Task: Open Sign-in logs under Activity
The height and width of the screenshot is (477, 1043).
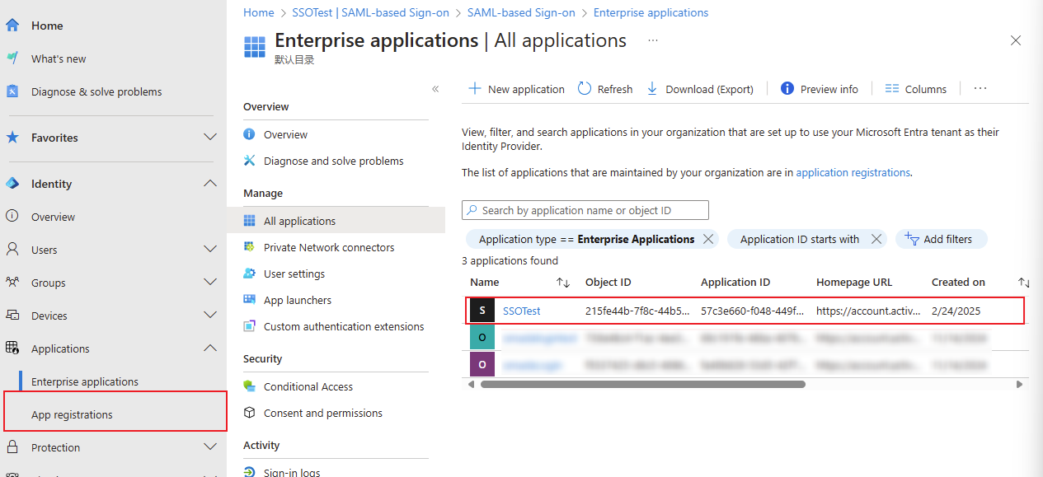Action: [x=292, y=471]
